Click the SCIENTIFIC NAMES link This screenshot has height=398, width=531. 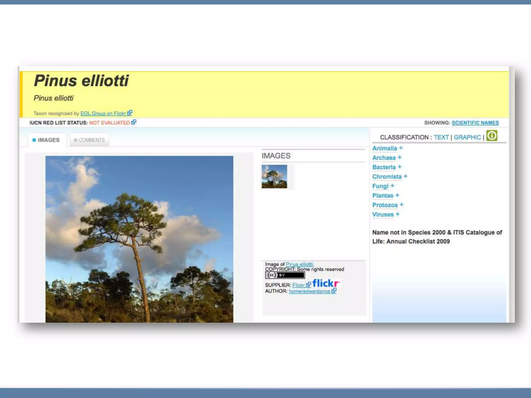475,123
